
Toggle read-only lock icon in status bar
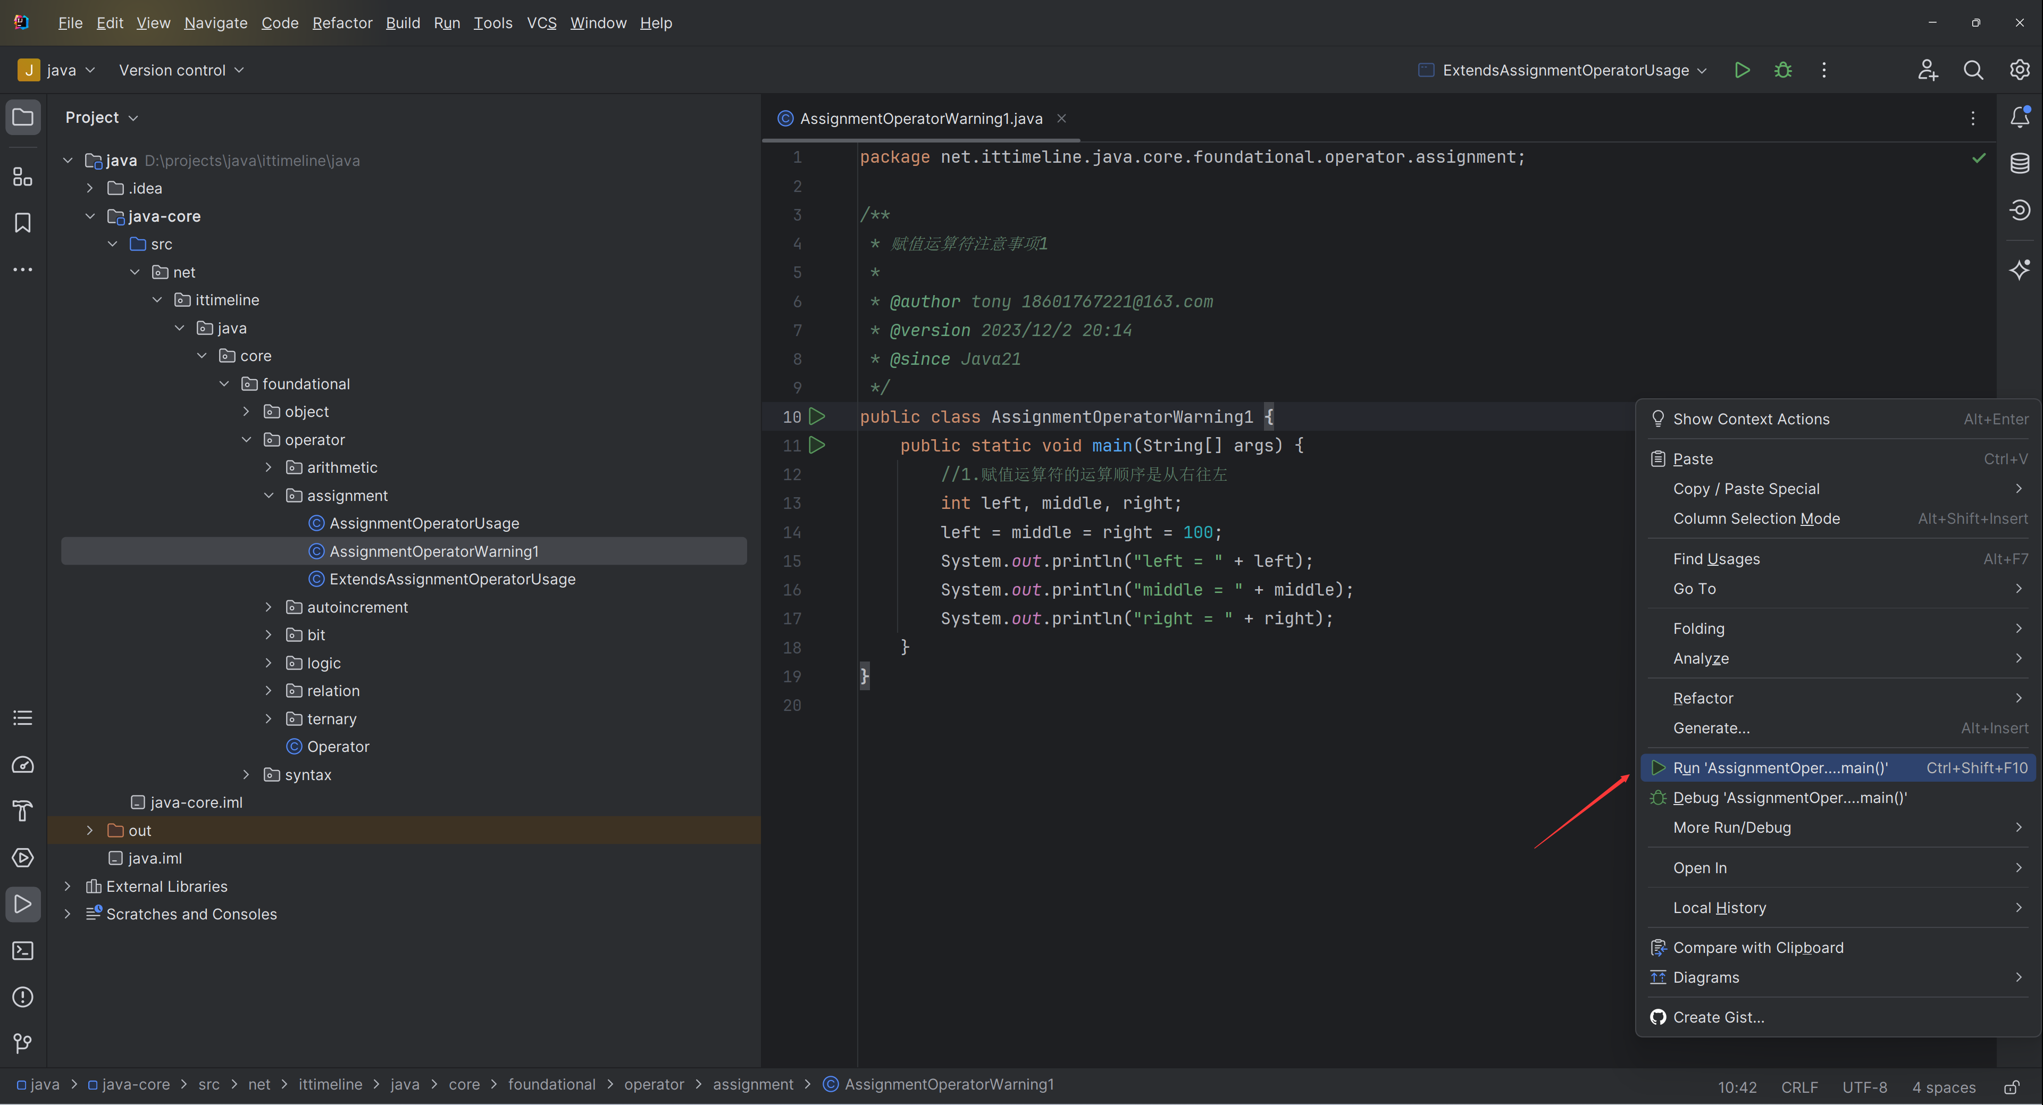coord(2011,1087)
